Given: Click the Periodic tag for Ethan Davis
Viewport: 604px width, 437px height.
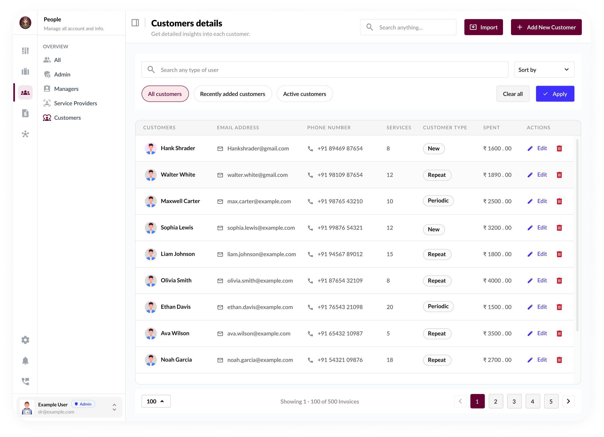Looking at the screenshot, I should 438,306.
